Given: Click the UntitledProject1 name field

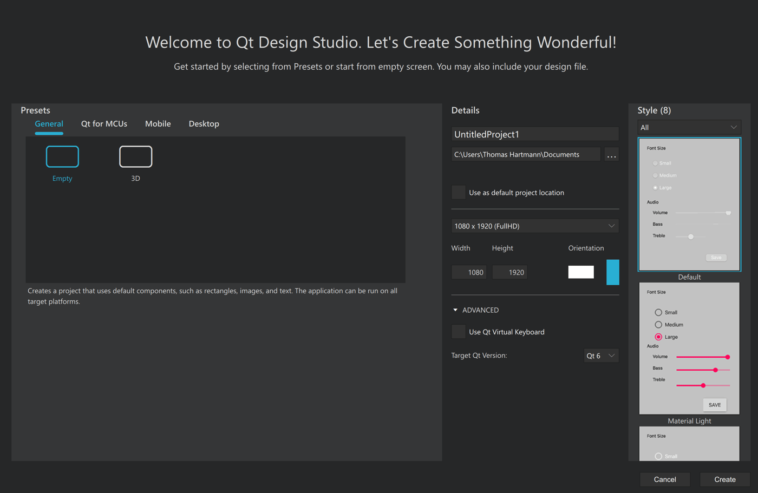Looking at the screenshot, I should (x=535, y=134).
